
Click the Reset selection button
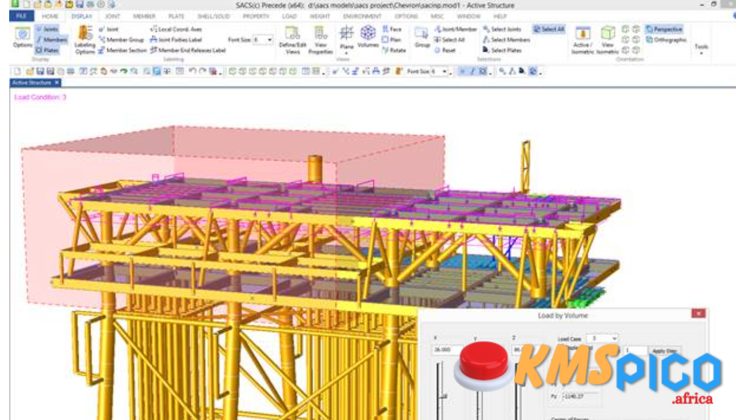(x=445, y=50)
